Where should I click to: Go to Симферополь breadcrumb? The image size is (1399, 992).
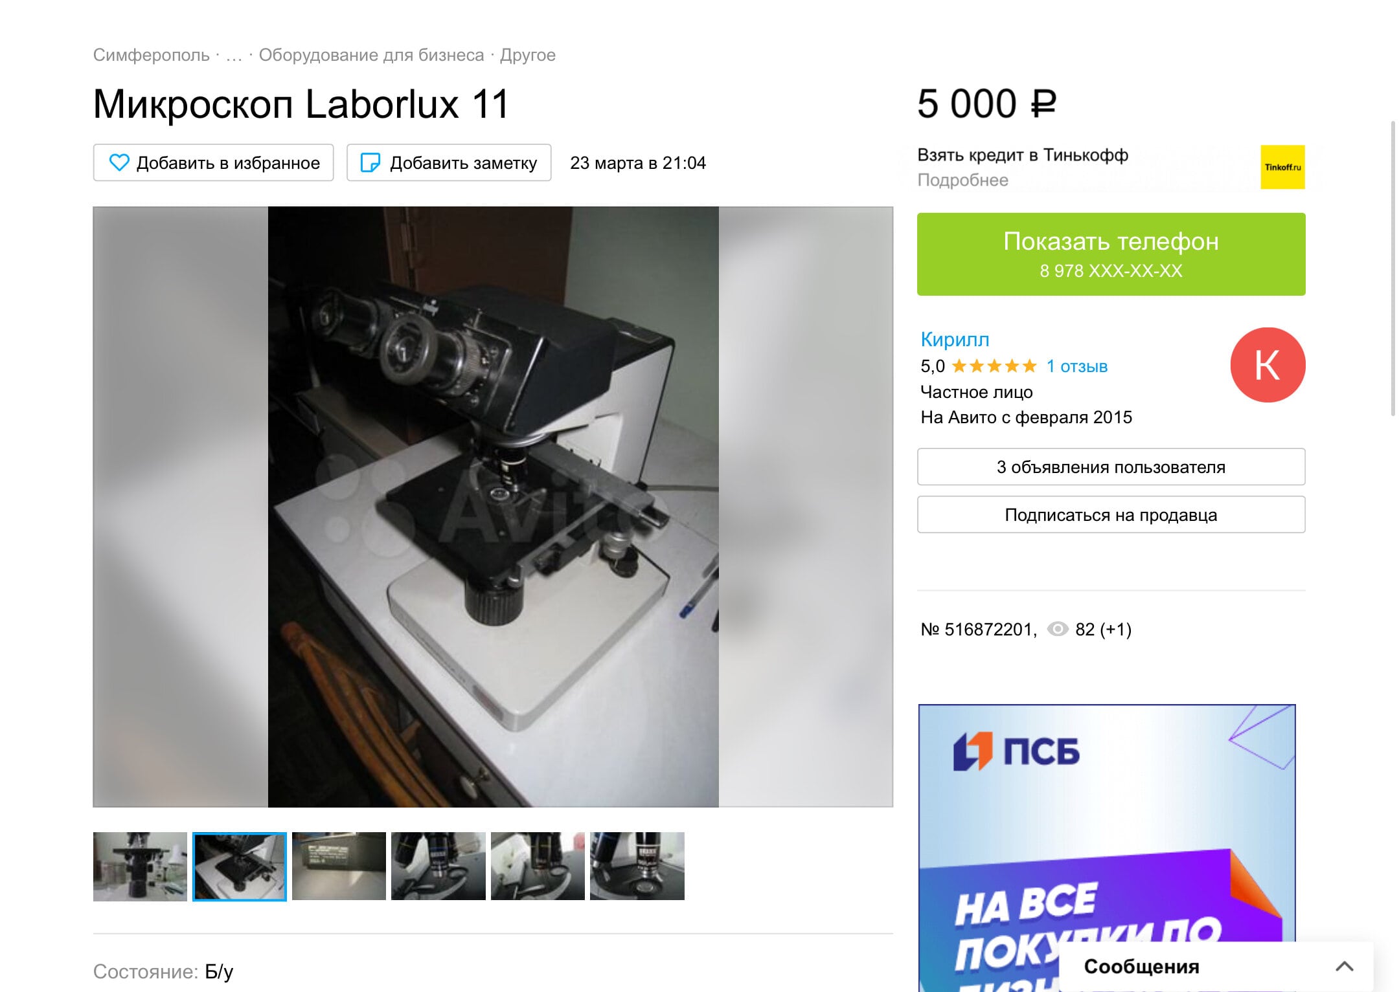(x=151, y=55)
